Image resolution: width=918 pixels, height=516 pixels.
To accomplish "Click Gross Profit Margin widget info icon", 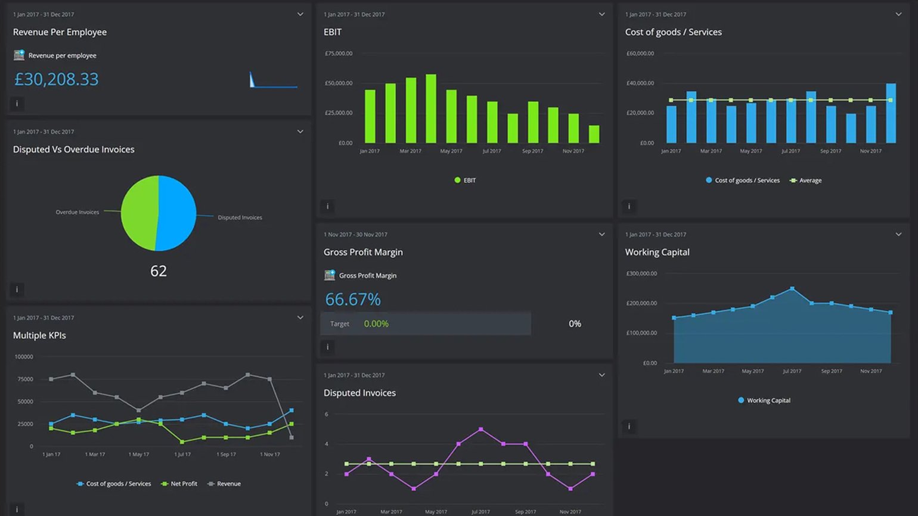I will (x=327, y=347).
